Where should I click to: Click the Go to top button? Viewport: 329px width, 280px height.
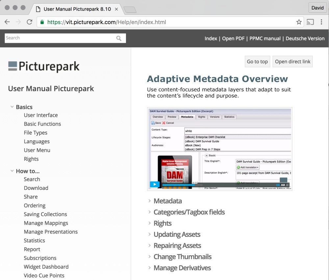[257, 62]
